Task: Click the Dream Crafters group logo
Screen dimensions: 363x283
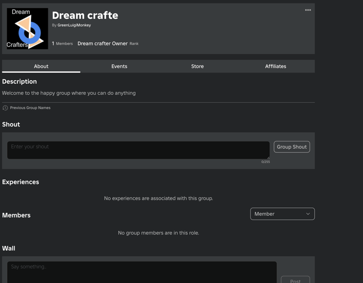Action: (x=27, y=29)
